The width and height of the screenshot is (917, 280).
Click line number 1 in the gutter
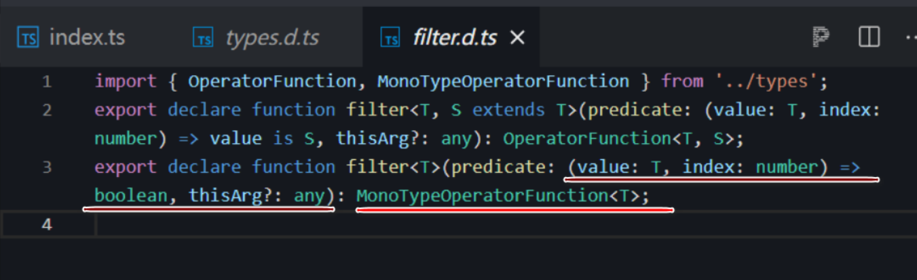[x=46, y=82]
